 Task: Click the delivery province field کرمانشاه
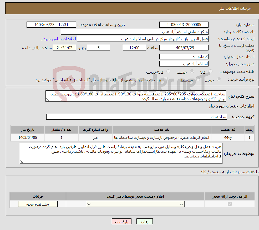tap(184, 57)
